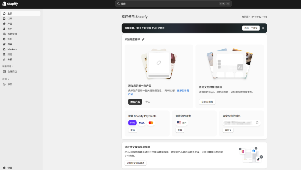301x170 pixels.
Task: Select 产品 (Products) in the sidebar
Action: [10, 23]
